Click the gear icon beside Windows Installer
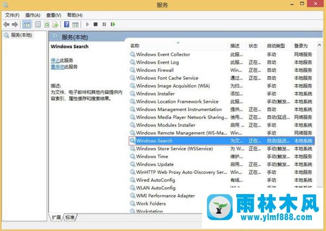326x231 pixels. tap(133, 93)
